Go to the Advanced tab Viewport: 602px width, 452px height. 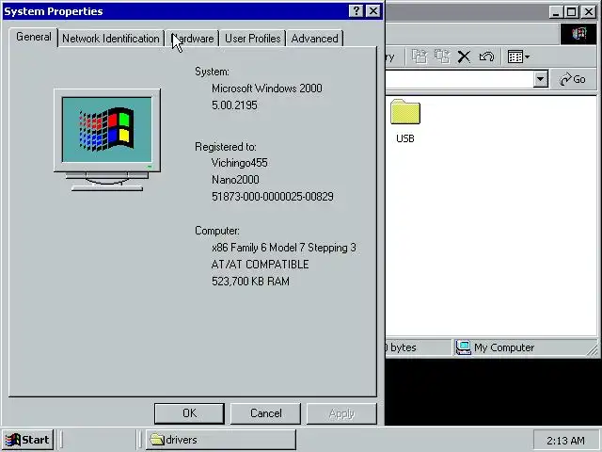pyautogui.click(x=314, y=39)
